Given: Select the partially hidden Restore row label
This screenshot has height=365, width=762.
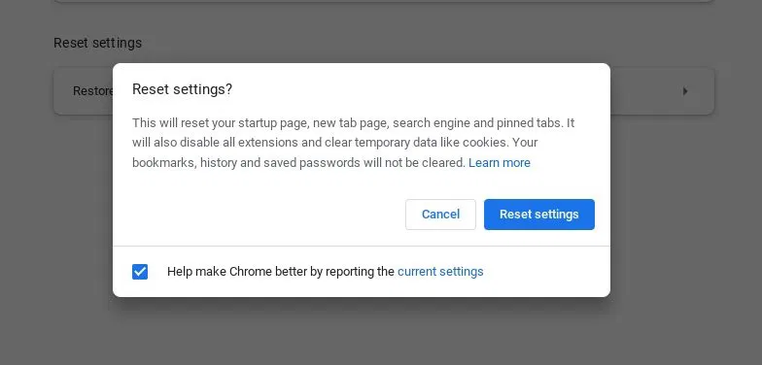Looking at the screenshot, I should click(93, 91).
